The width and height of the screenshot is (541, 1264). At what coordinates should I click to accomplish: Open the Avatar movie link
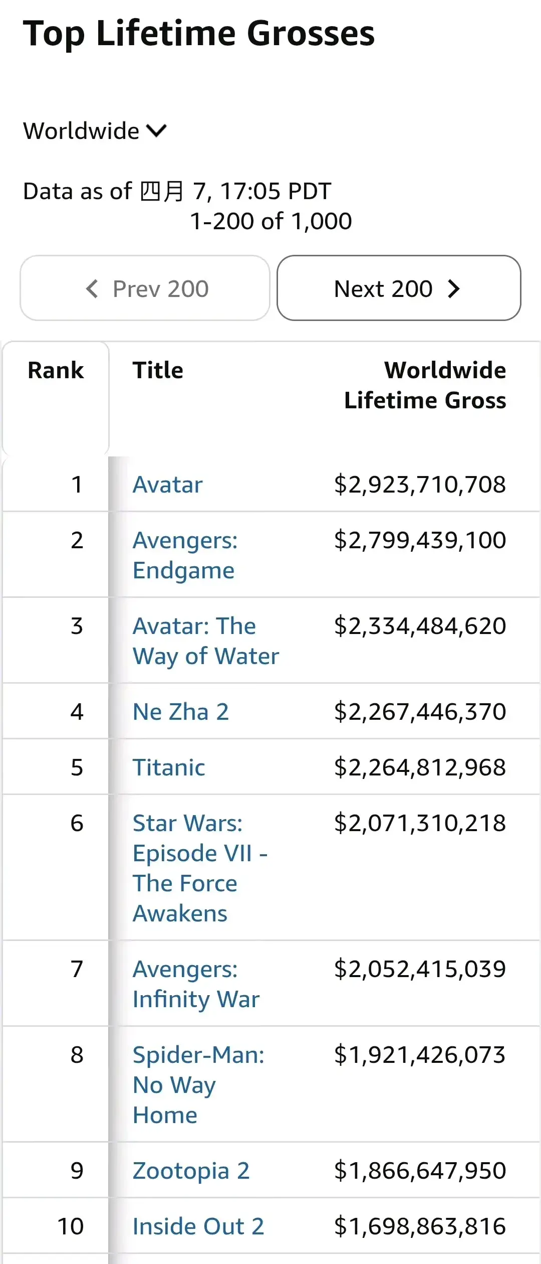[x=168, y=485]
